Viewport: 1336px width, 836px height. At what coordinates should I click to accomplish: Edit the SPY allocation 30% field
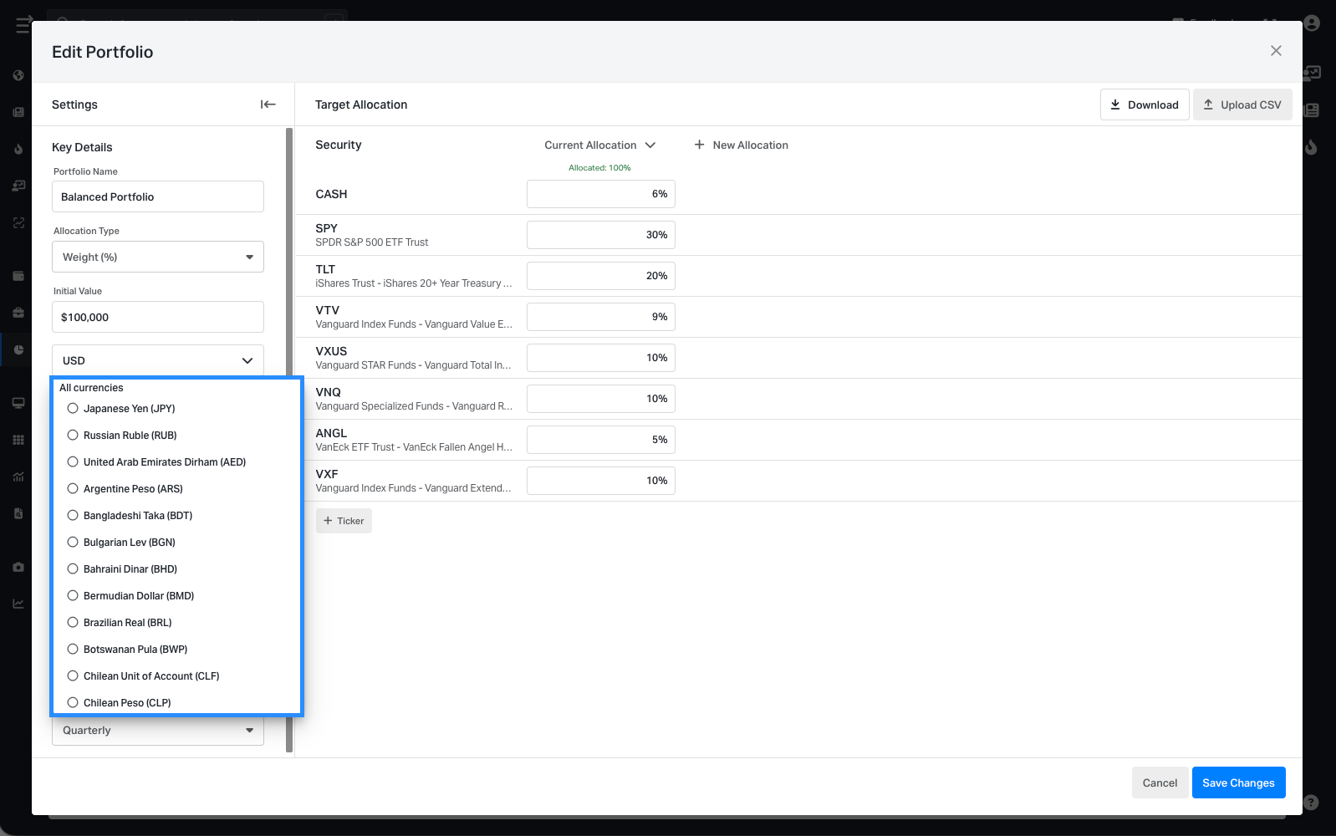click(601, 235)
